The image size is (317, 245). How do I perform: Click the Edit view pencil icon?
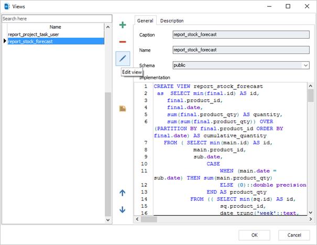[123, 59]
